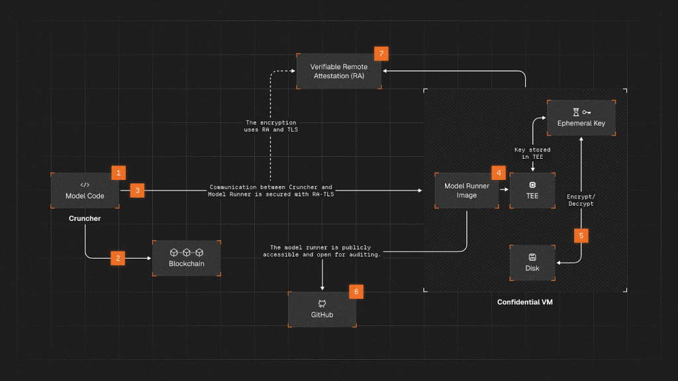Screen dimensions: 678x381
Task: Select the orange step 2 badge
Action: coord(119,258)
